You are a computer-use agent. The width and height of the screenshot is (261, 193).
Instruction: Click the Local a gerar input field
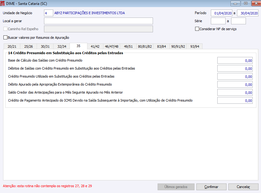[98, 21]
